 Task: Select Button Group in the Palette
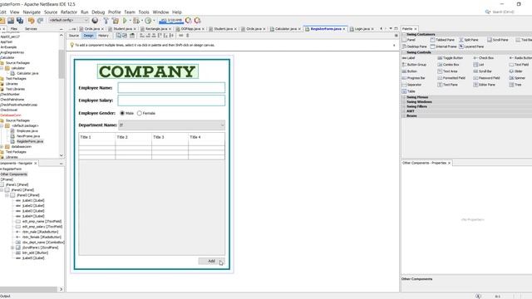click(x=414, y=65)
